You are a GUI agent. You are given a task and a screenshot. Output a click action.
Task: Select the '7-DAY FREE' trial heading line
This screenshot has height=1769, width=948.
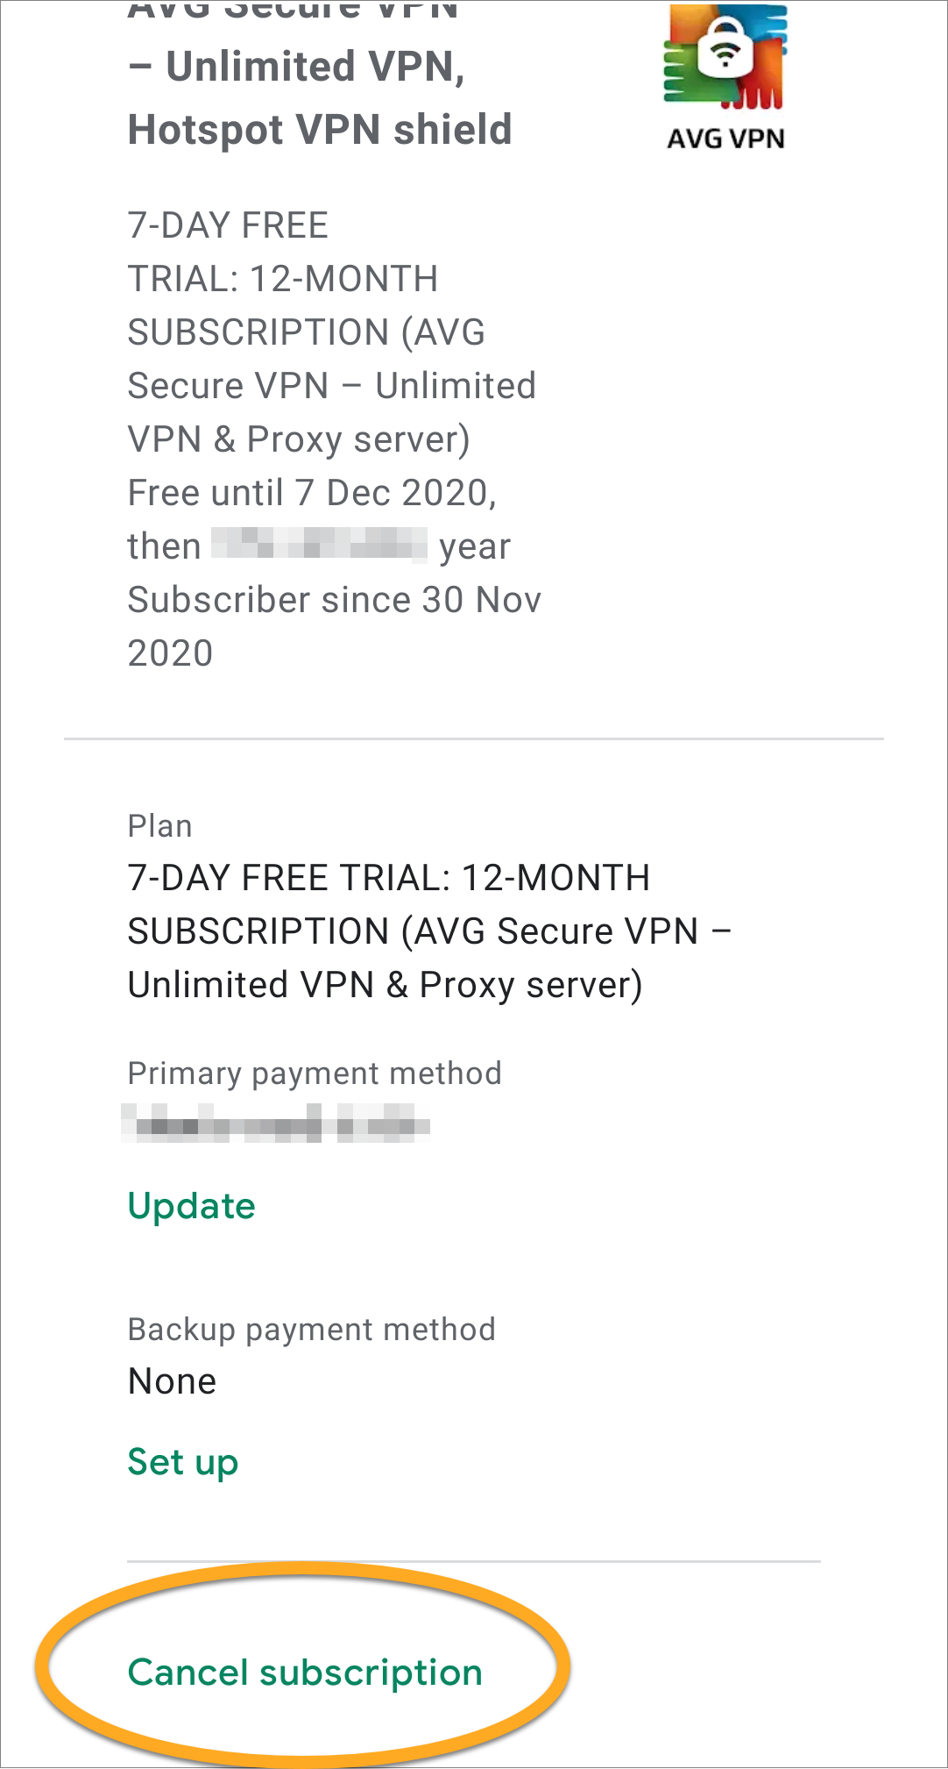(x=228, y=225)
